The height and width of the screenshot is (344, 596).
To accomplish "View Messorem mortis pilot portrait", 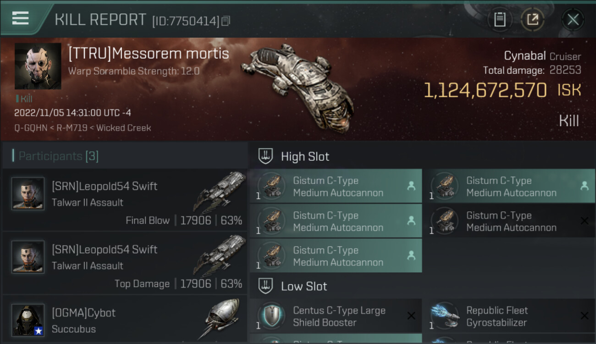I will click(38, 66).
